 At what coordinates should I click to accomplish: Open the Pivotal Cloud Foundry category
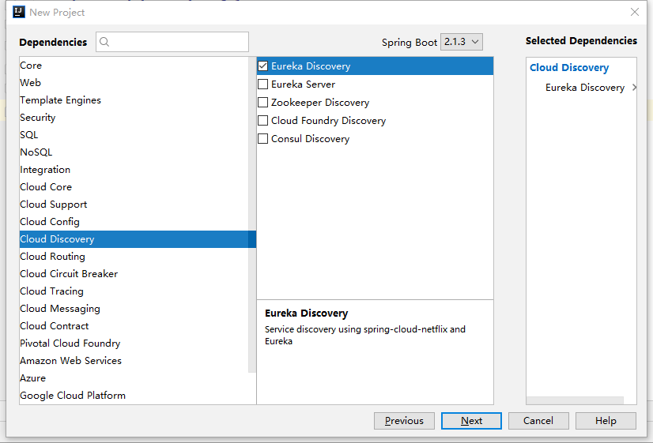tap(134, 344)
